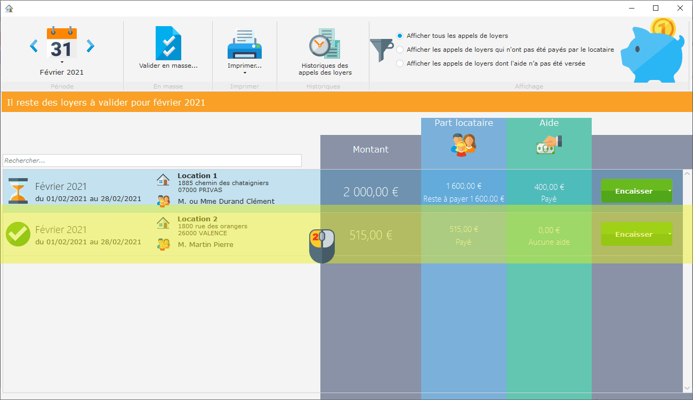Screen dimensions: 693x400
Task: Click M. ou Mme Durand Clément name
Action: 226,202
